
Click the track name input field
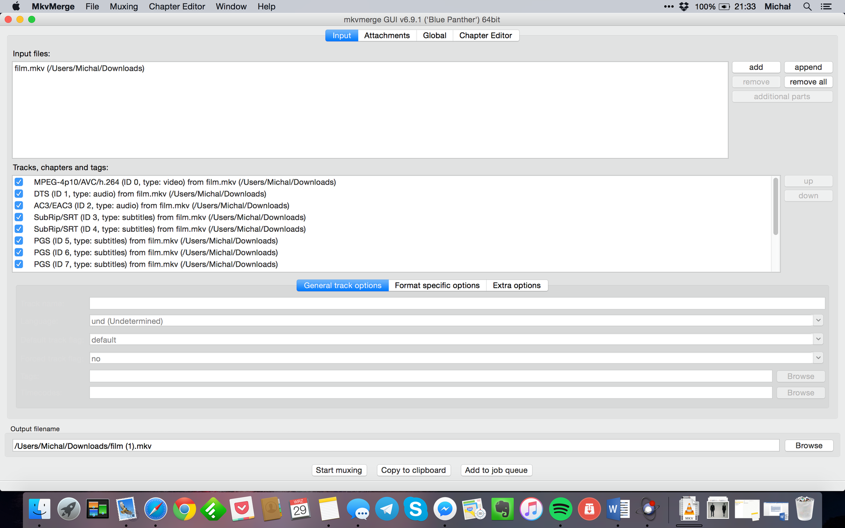tap(457, 304)
